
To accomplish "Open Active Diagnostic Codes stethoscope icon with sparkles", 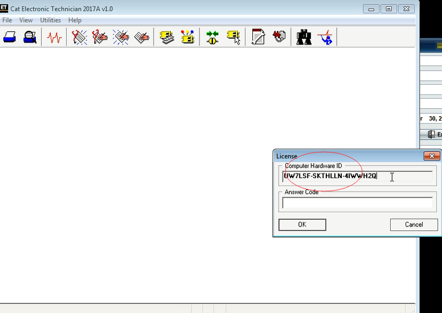I will point(79,37).
